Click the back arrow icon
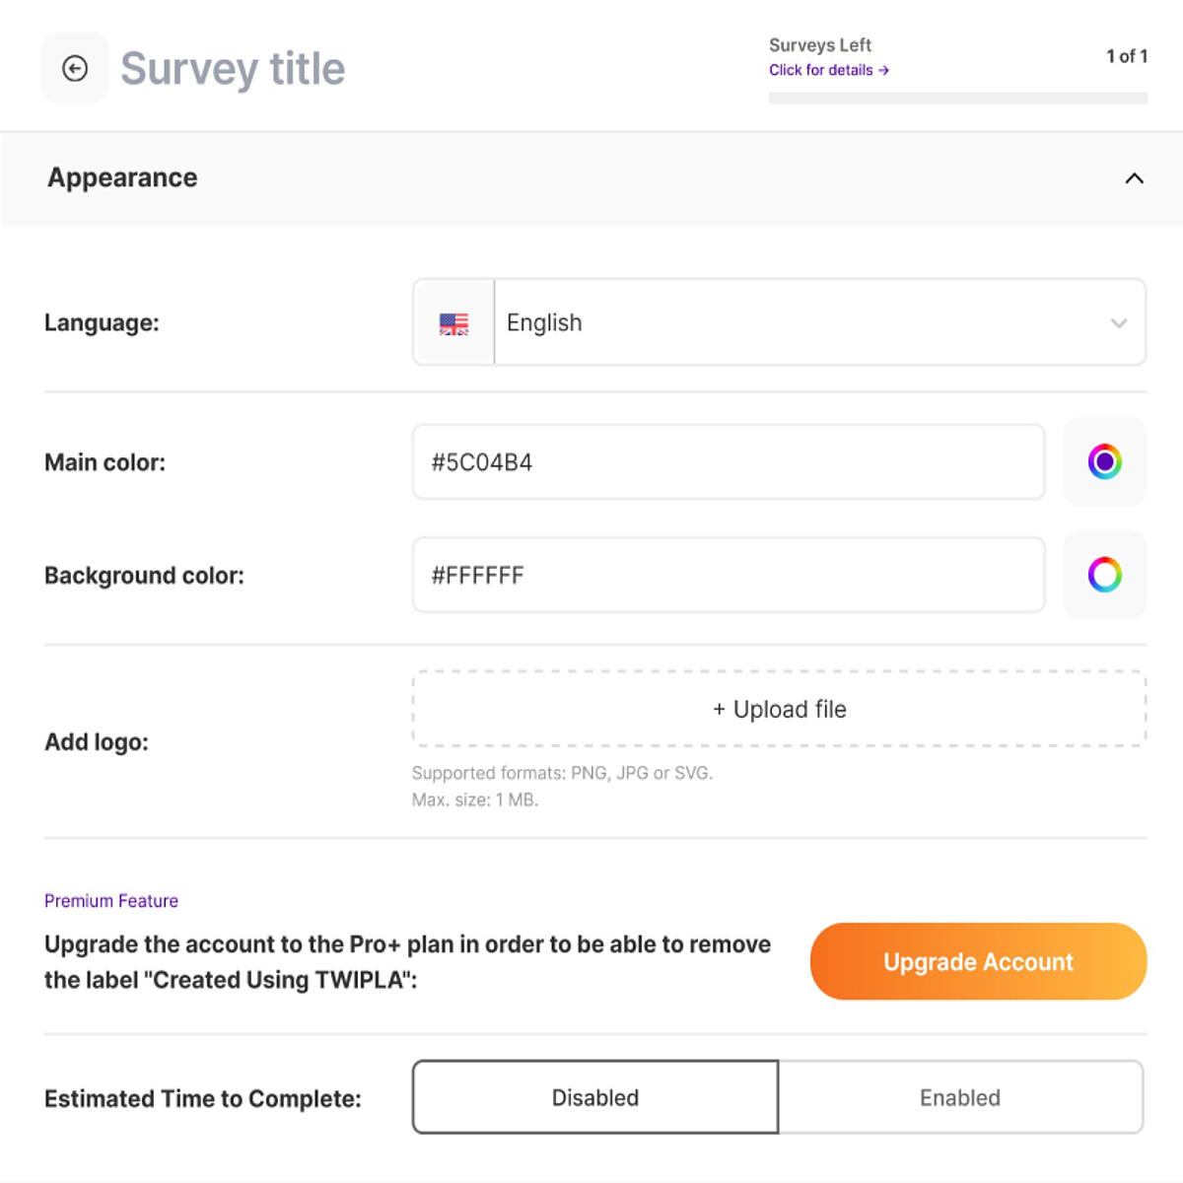 tap(75, 68)
